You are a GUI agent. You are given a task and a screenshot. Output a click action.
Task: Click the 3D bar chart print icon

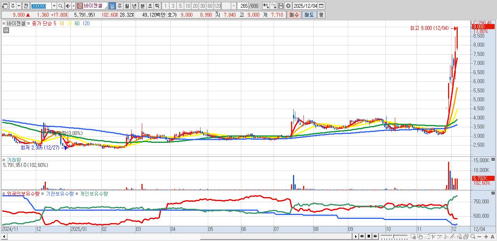coord(459,236)
